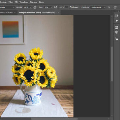
Task: Close the tovaglie macchiate.psd tab
Action: pos(58,13)
